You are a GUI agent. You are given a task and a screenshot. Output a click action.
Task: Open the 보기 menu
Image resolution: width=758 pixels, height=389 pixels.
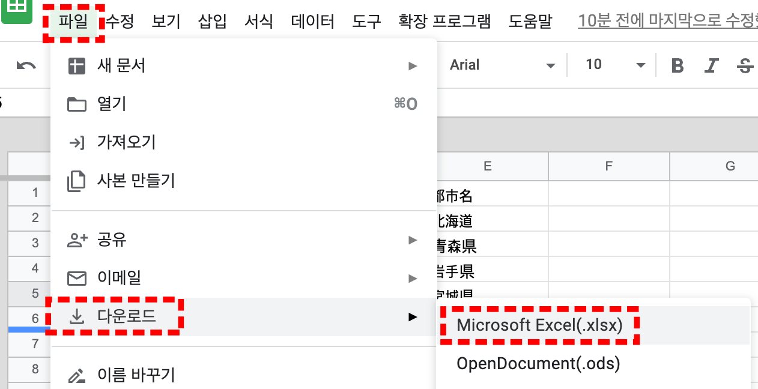click(x=166, y=22)
